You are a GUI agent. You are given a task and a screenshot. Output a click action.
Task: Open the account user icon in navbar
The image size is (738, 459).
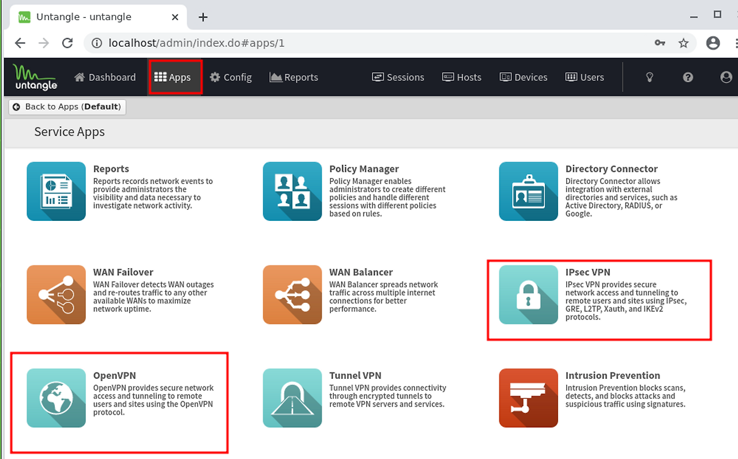(x=726, y=77)
